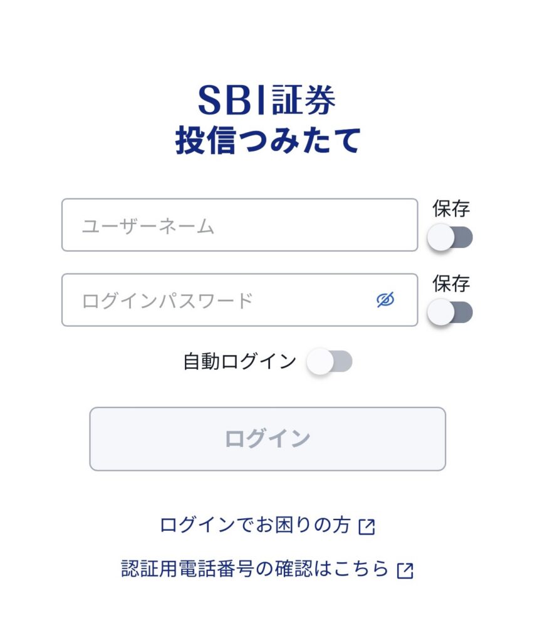The width and height of the screenshot is (535, 641).
Task: Click the SBI証券 logo
Action: click(267, 101)
